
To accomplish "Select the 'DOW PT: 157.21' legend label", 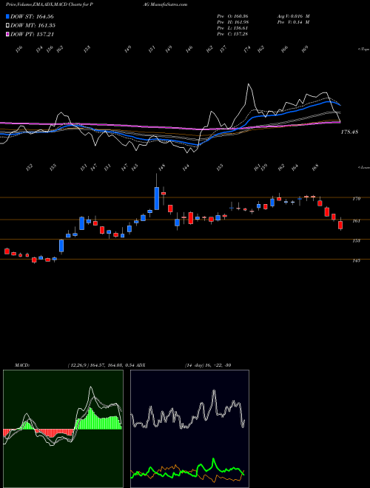I will (x=32, y=34).
